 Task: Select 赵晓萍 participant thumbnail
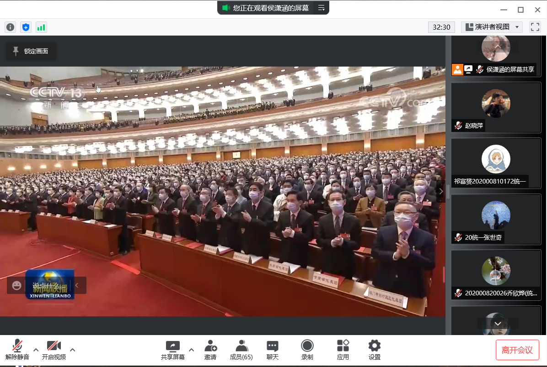click(496, 107)
